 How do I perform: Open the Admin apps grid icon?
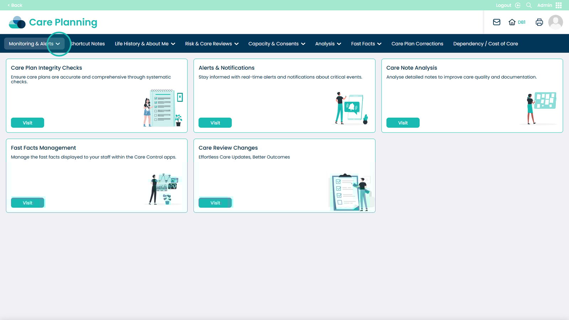point(559,5)
